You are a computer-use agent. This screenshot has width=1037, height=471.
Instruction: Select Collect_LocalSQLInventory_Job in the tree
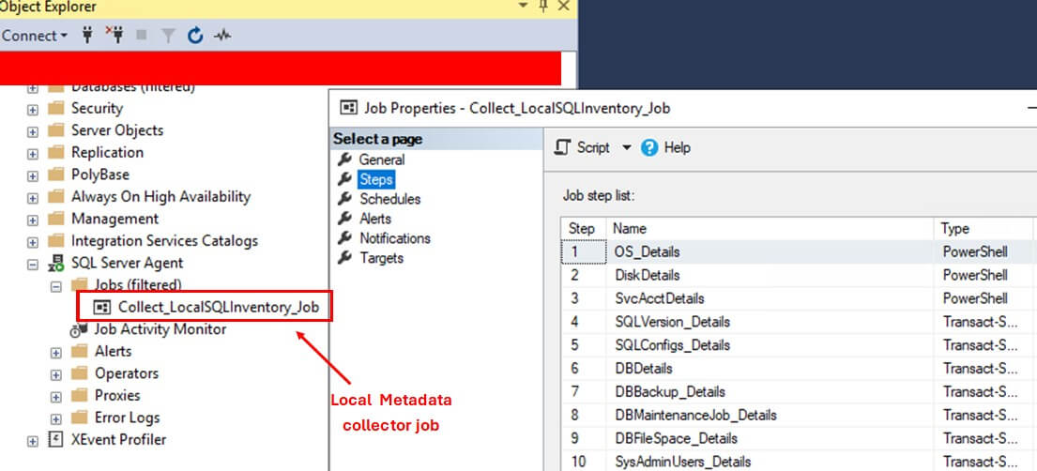[219, 307]
